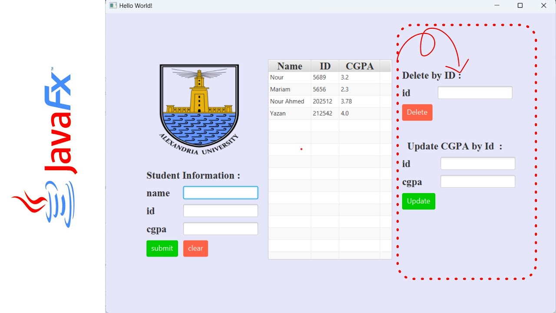This screenshot has width=556, height=313.
Task: Click the clear button
Action: coord(195,249)
